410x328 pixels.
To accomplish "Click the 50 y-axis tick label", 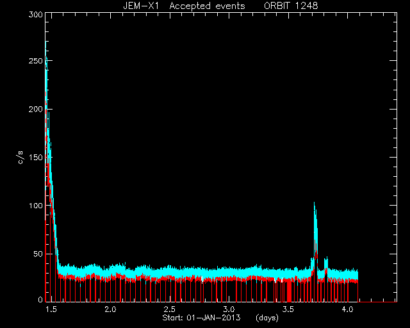I will tap(38, 254).
